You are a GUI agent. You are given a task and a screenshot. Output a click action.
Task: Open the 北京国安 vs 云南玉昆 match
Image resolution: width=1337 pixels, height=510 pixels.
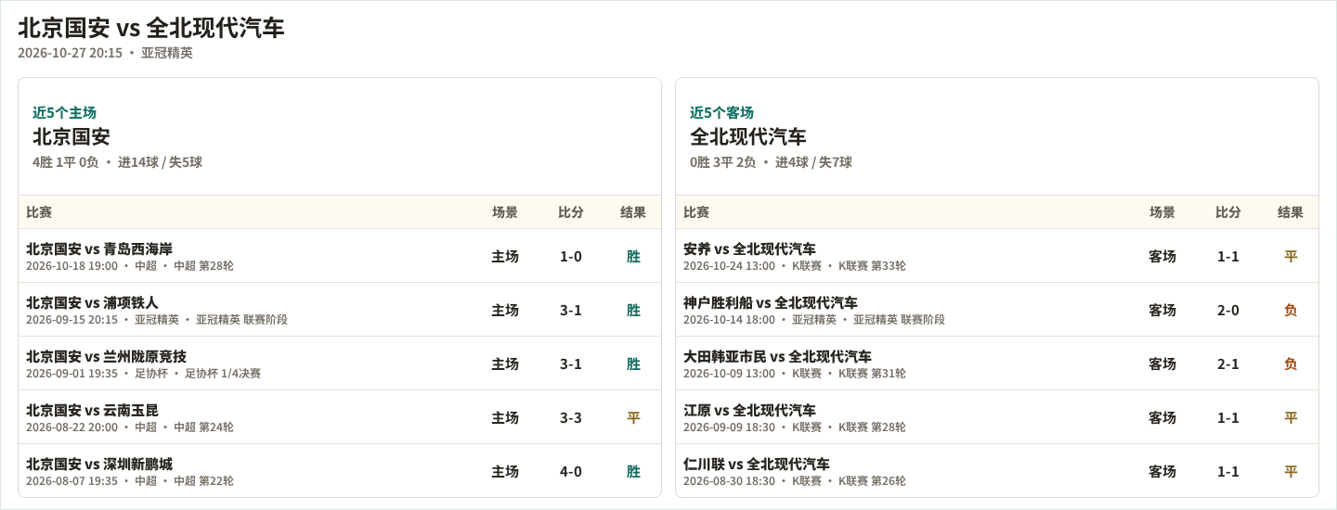coord(340,417)
